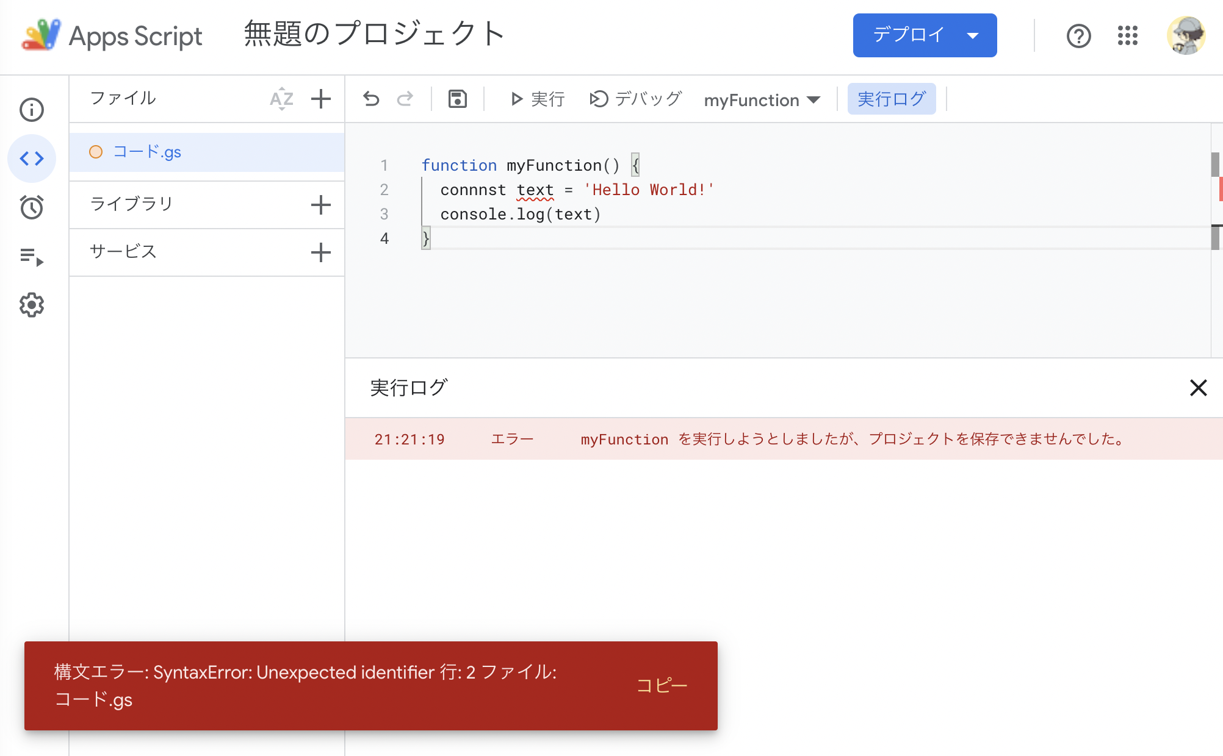1223x756 pixels.
Task: Run myFunction with 実行 button
Action: (x=537, y=99)
